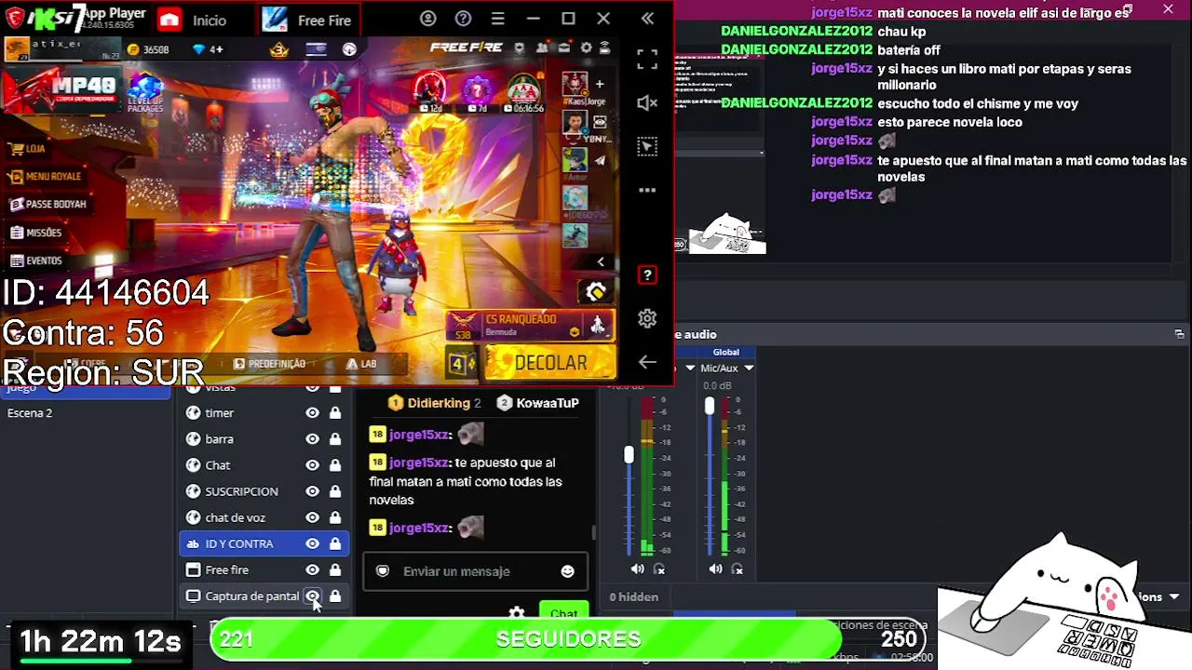Open LOJA store in Free Fire
Screen dimensions: 1192x670
(27, 148)
